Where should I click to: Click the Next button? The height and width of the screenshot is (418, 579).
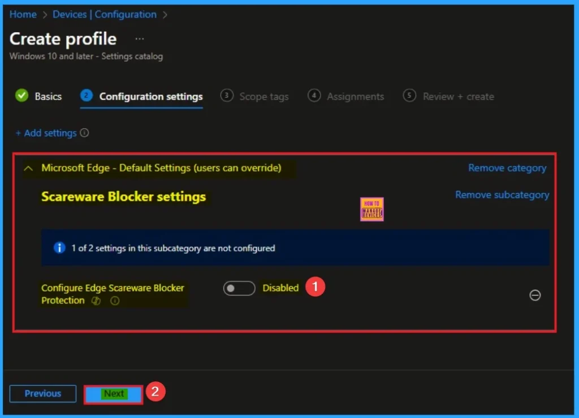click(114, 394)
